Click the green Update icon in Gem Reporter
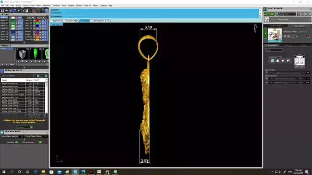The image size is (312, 175). pos(17,142)
